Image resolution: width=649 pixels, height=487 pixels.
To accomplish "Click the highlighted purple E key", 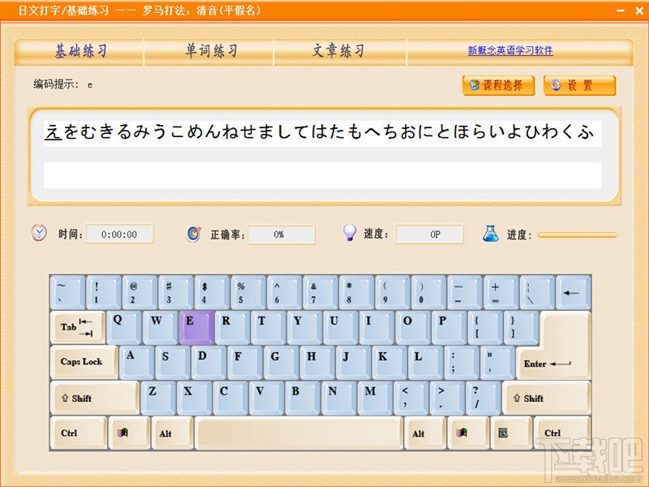I will tap(196, 328).
